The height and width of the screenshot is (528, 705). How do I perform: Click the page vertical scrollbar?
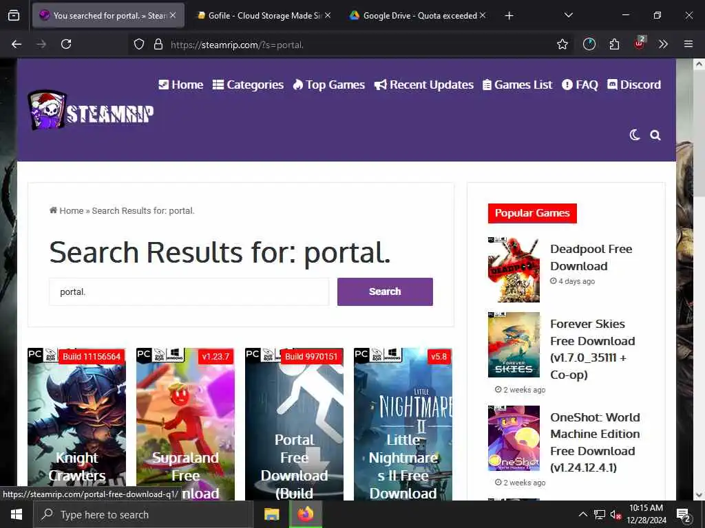(x=699, y=135)
